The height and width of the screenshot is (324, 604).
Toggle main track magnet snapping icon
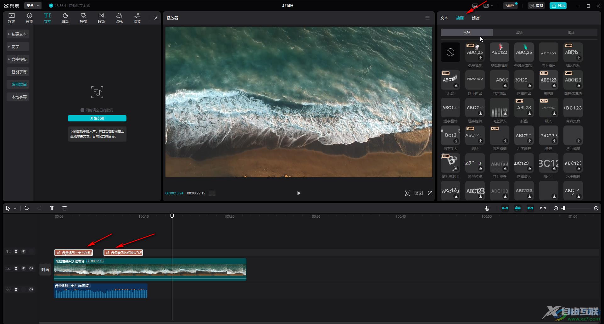click(505, 208)
